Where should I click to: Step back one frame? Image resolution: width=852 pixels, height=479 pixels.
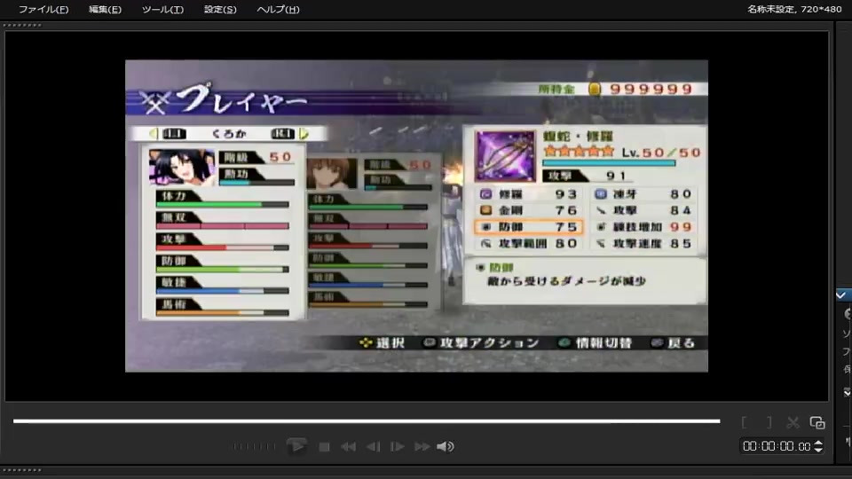tap(374, 446)
